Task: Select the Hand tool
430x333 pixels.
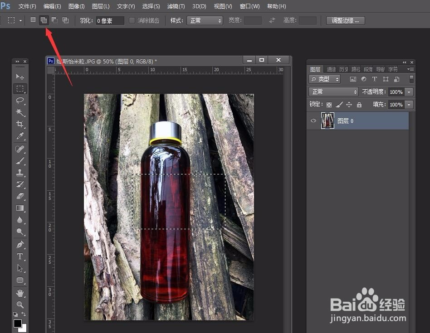Action: (20, 293)
